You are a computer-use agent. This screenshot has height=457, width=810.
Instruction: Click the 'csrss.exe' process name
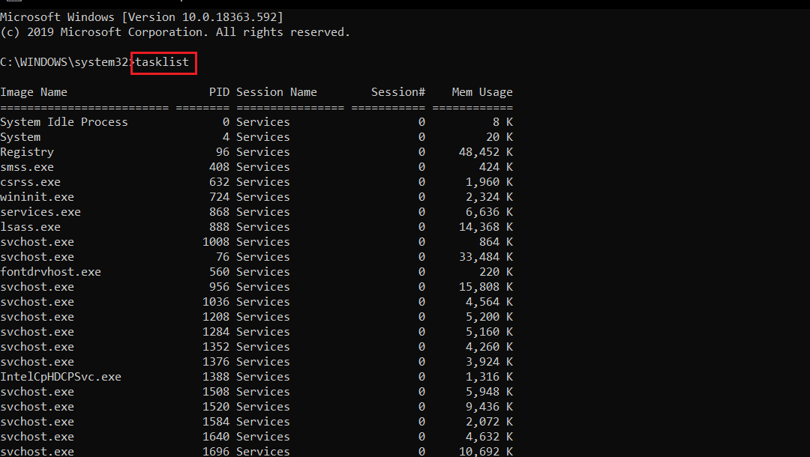31,182
